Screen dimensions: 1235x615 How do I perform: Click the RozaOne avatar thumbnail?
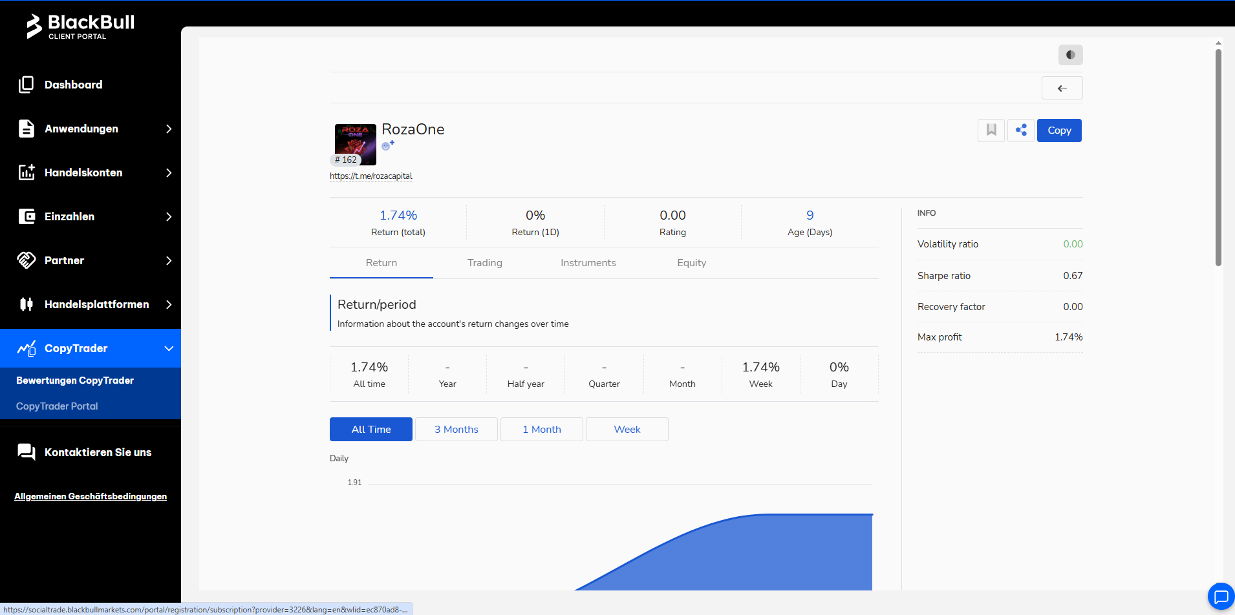click(356, 145)
